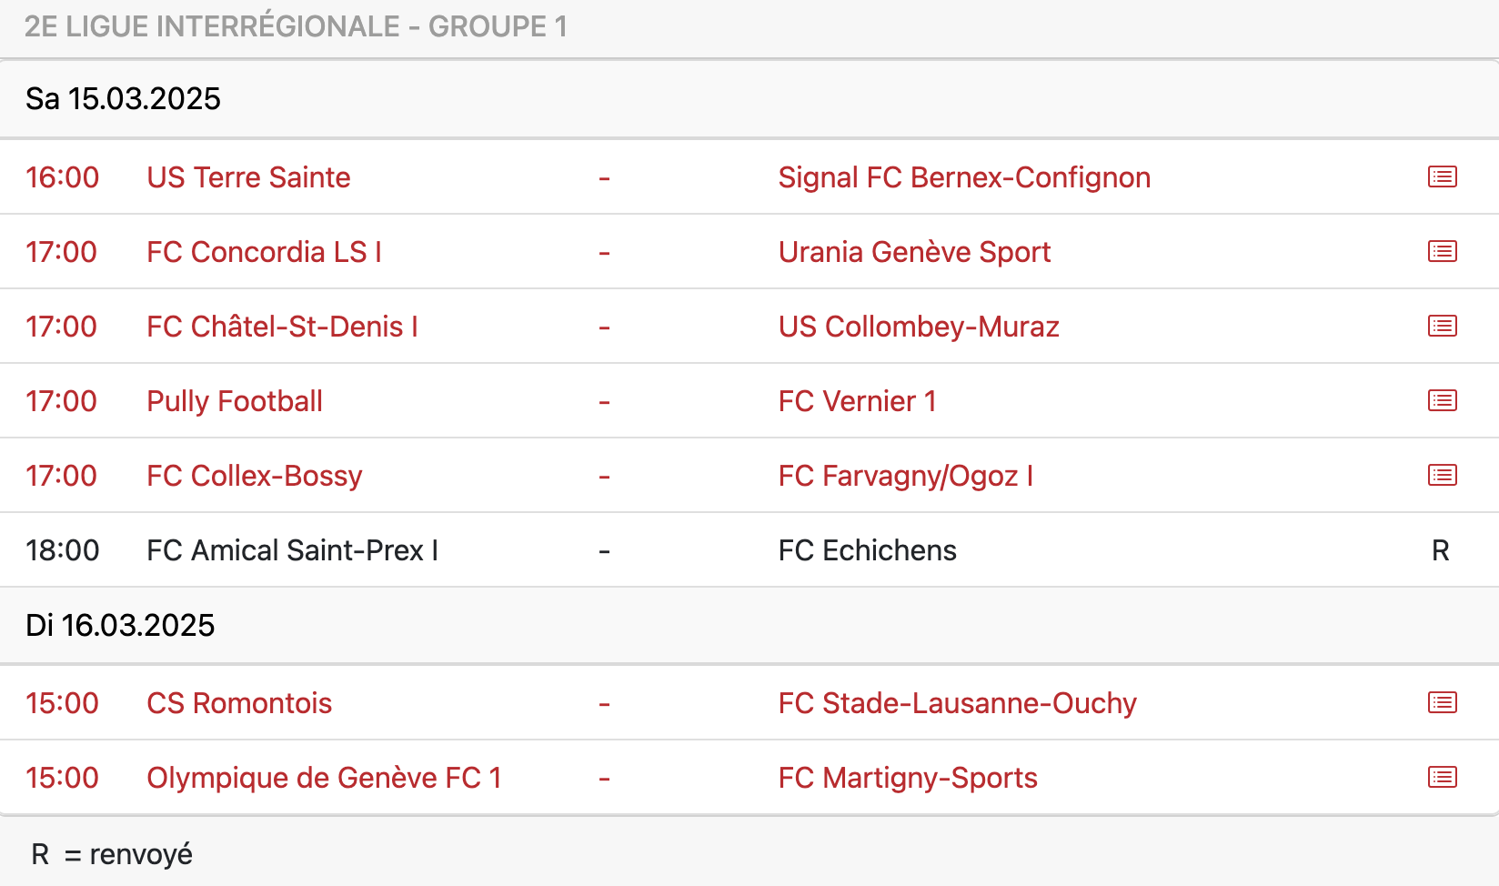Click the postponed R marker for Saint-Prex match
Screen dimensions: 1499x886
(x=1441, y=550)
